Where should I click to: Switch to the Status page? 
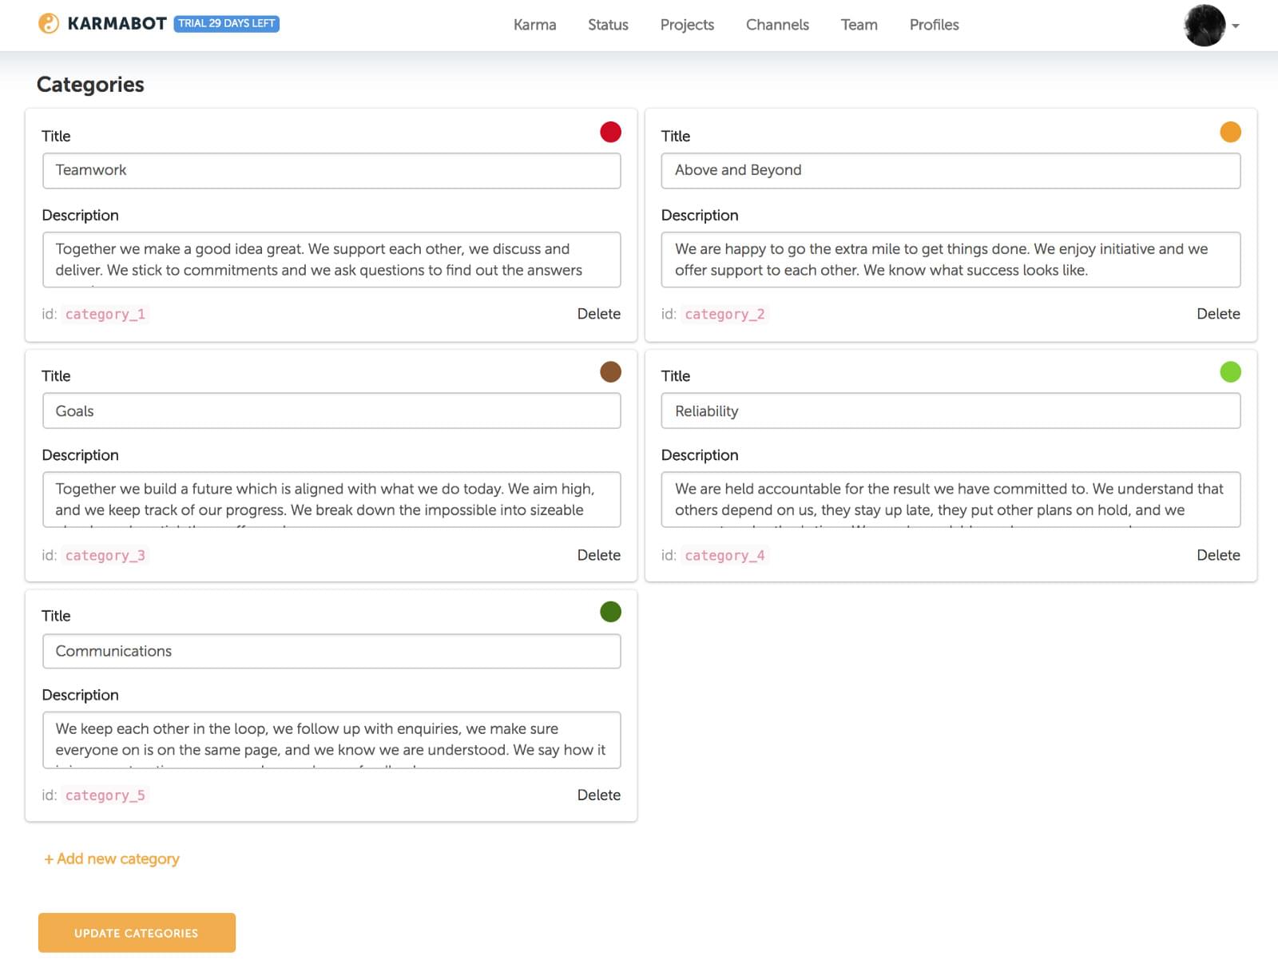point(607,25)
